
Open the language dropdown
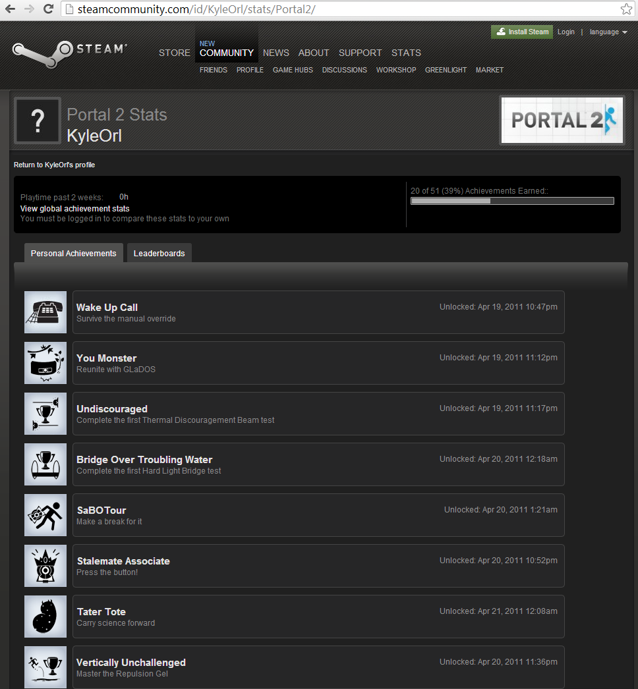click(608, 32)
